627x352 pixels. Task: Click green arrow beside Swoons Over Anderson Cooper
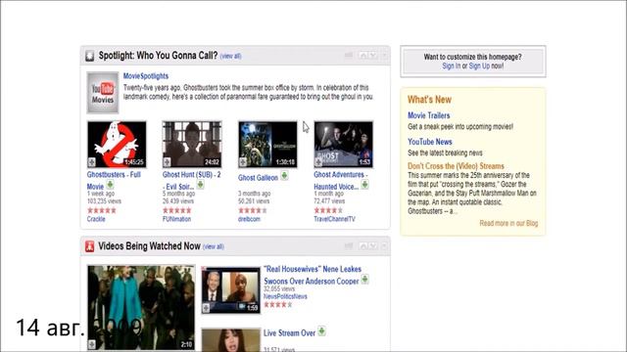pyautogui.click(x=364, y=279)
